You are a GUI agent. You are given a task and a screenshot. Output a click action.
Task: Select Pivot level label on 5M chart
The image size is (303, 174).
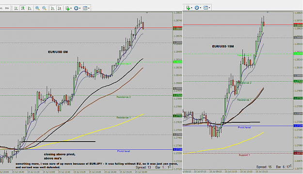point(124,151)
